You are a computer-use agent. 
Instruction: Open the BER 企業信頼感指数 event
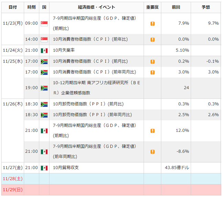tap(97, 88)
